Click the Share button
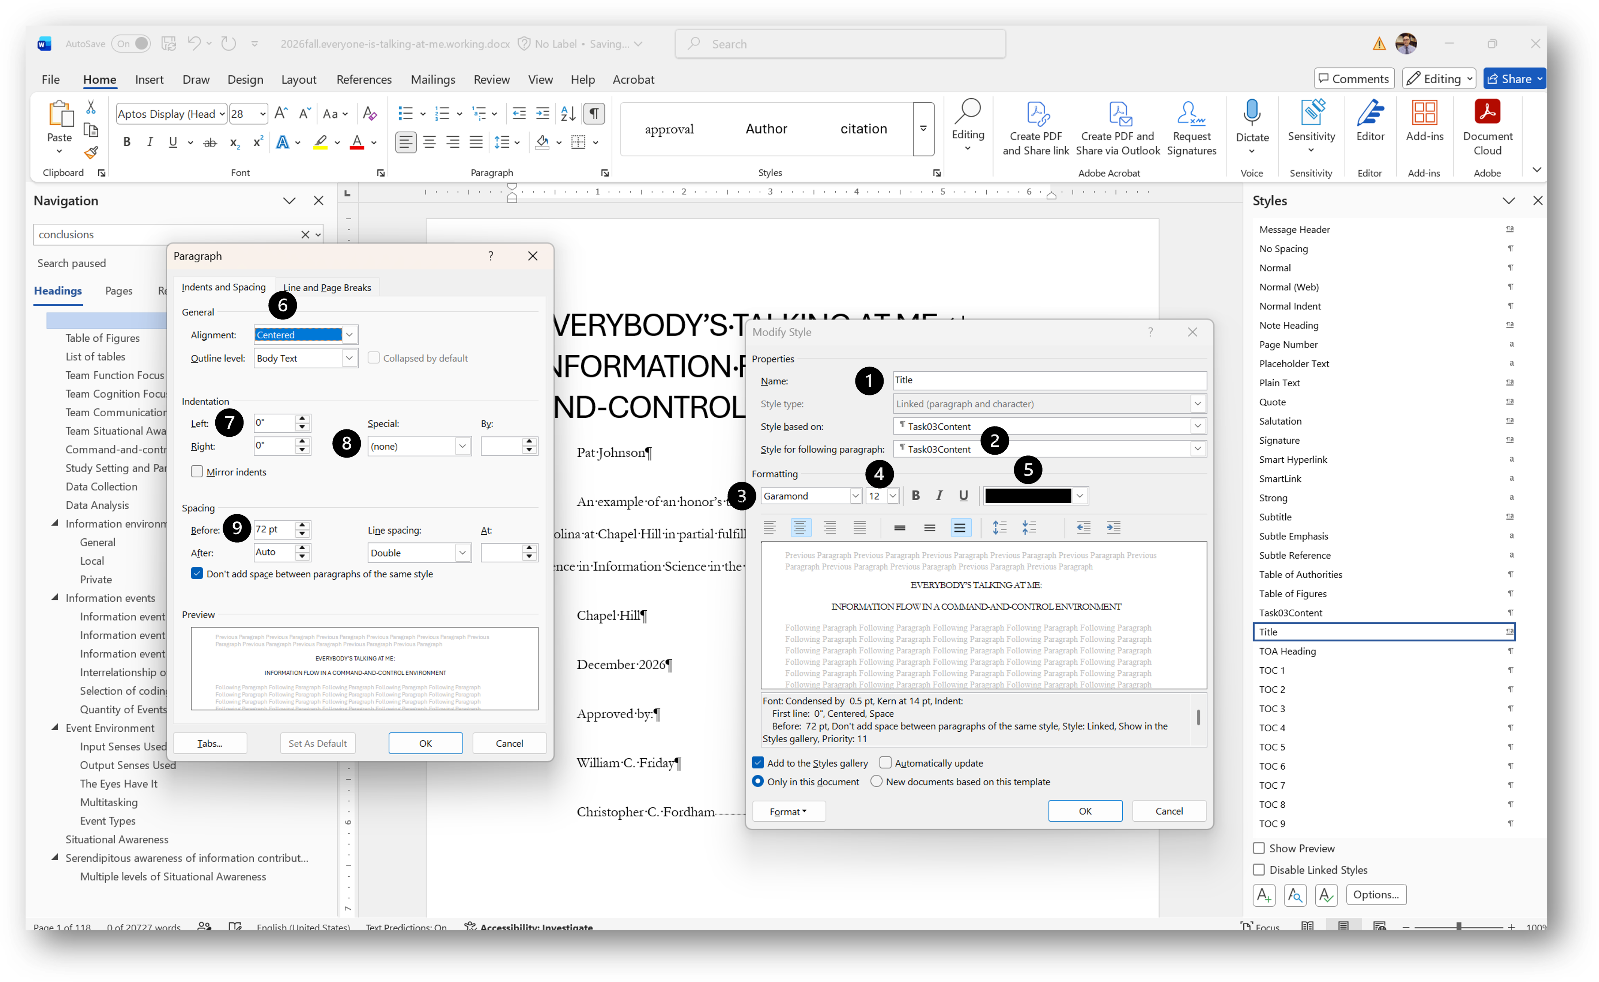Screen dimensions: 1599x982 tap(1514, 79)
